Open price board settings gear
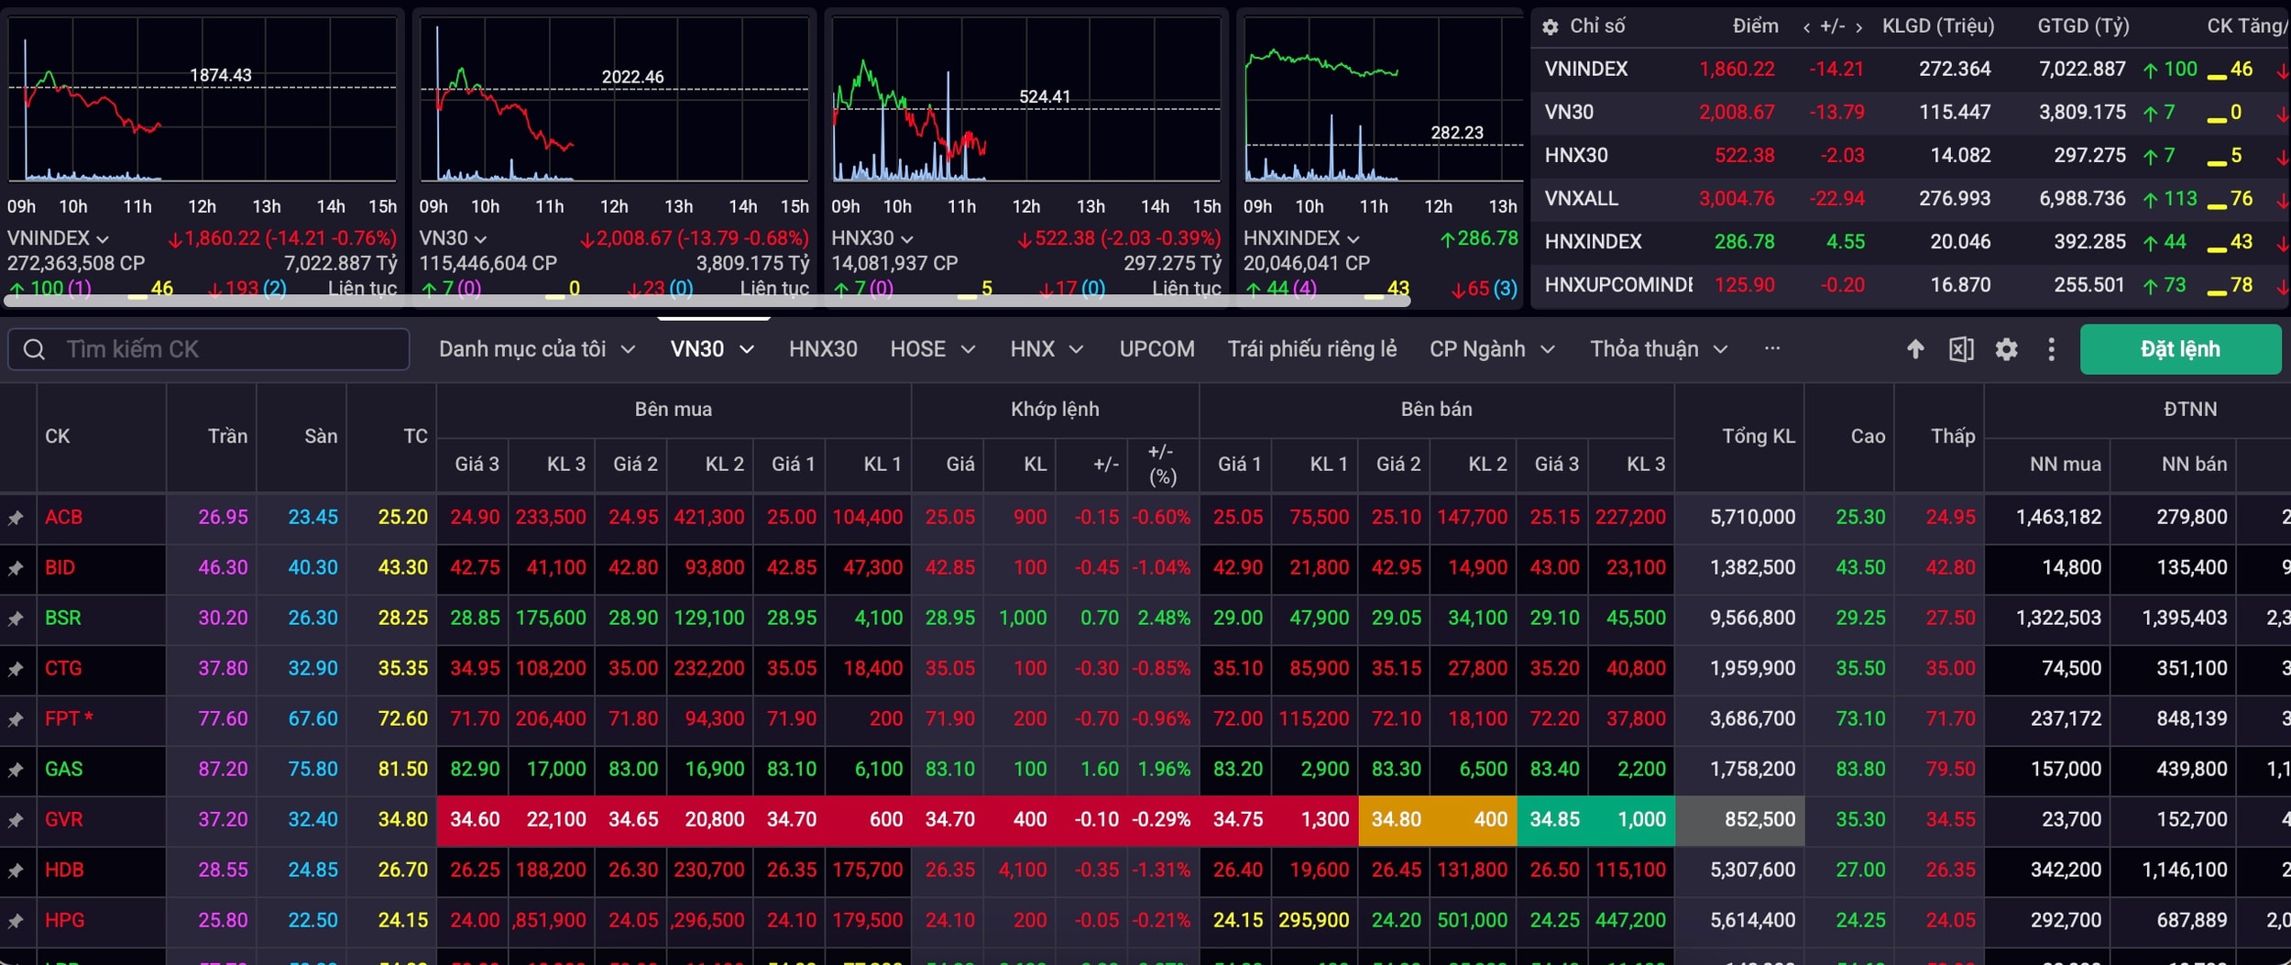This screenshot has height=965, width=2291. 2006,349
